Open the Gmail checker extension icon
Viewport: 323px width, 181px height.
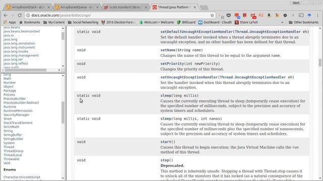click(x=253, y=16)
